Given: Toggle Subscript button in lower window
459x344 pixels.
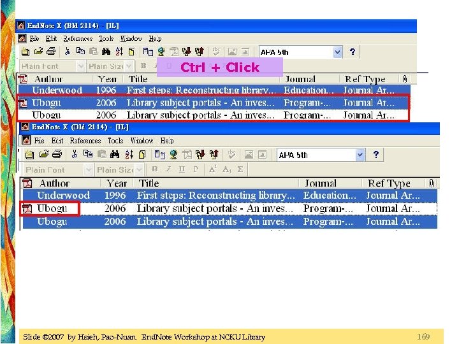Looking at the screenshot, I should pos(227,169).
